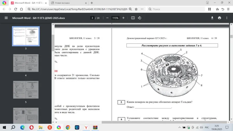Focus the Поиск search field
The height and width of the screenshot is (131, 233).
[176, 9]
